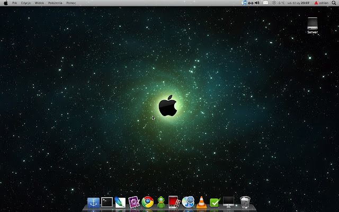Open the adrian user menu
Viewport: 339px width, 212px height.
tap(322, 3)
